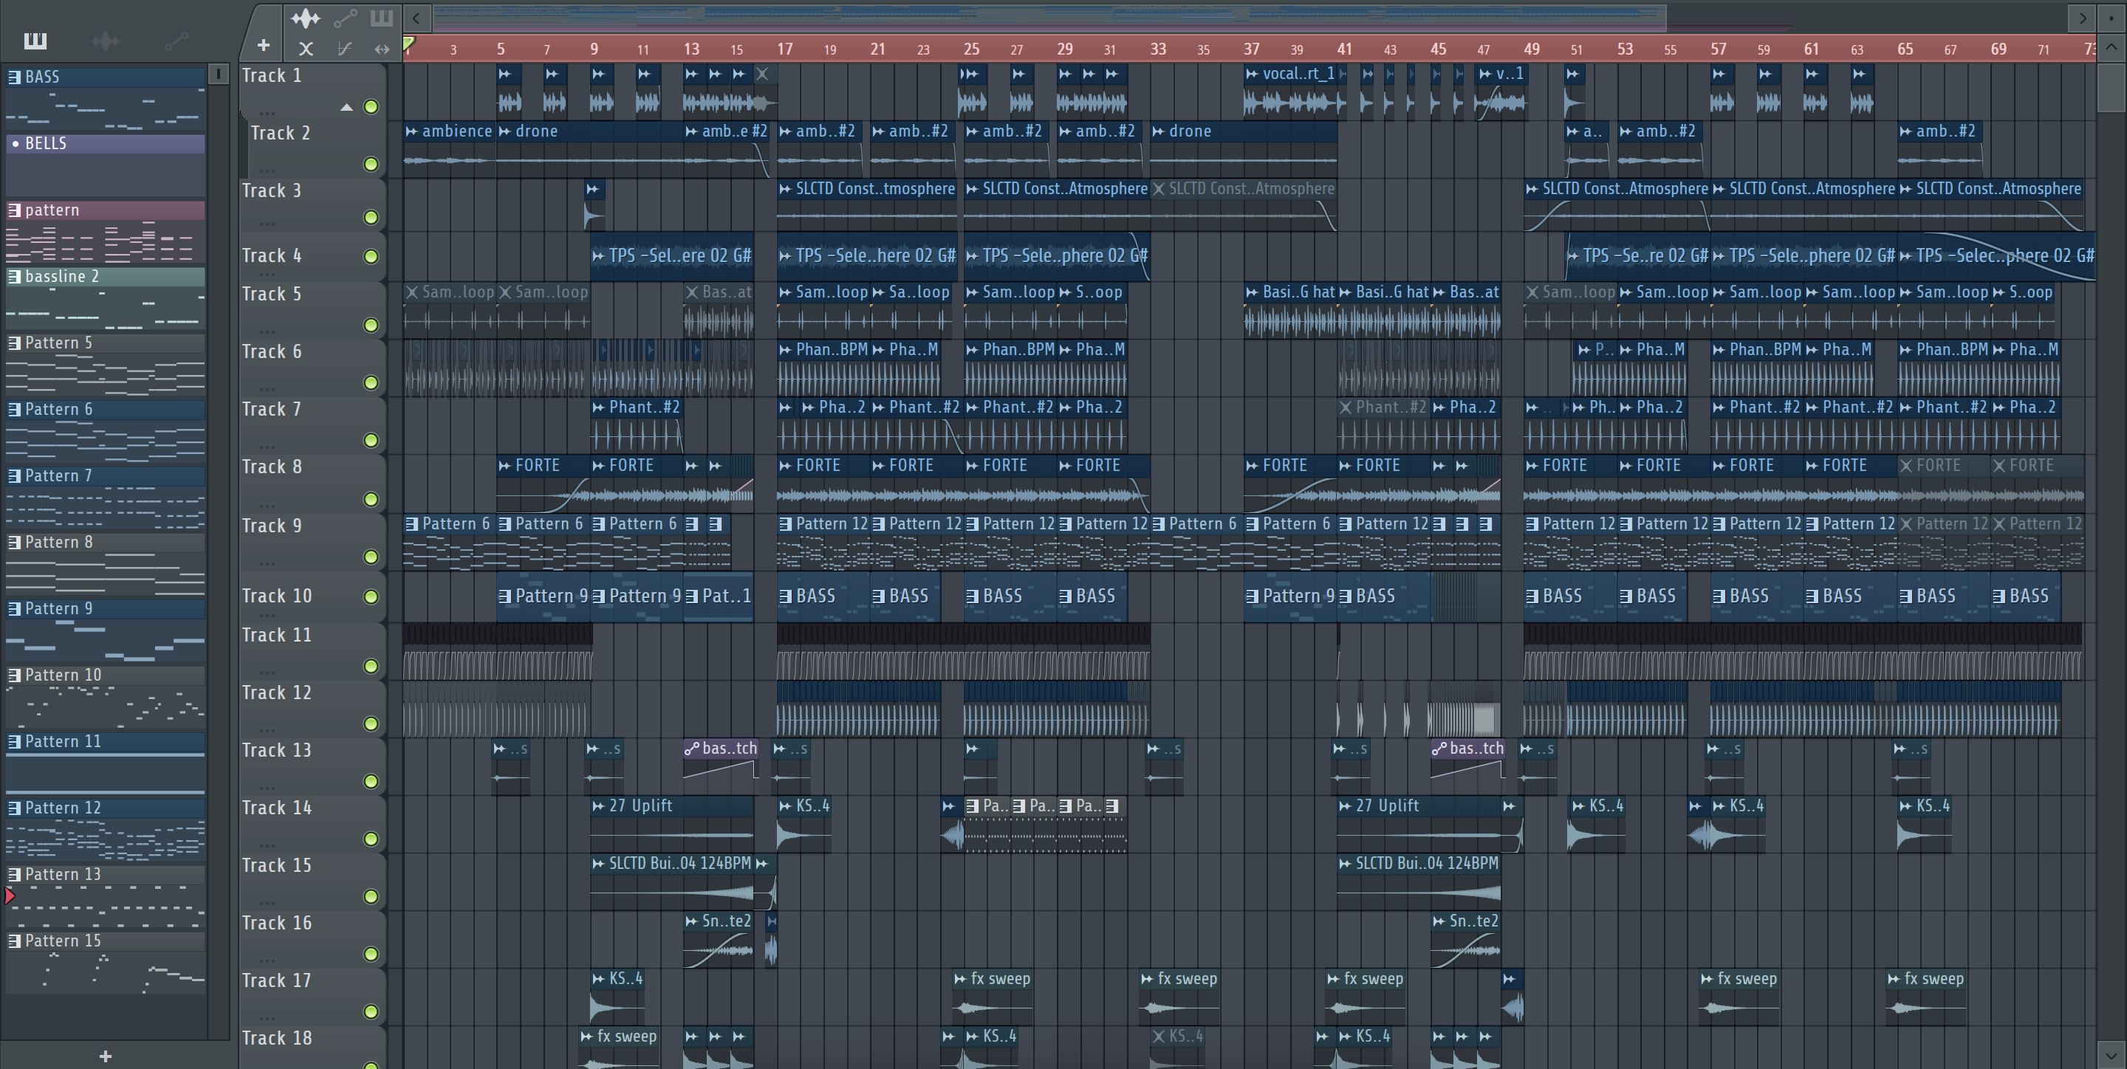Mute Track 4 via its green LED
Image resolution: width=2127 pixels, height=1069 pixels.
pos(371,257)
